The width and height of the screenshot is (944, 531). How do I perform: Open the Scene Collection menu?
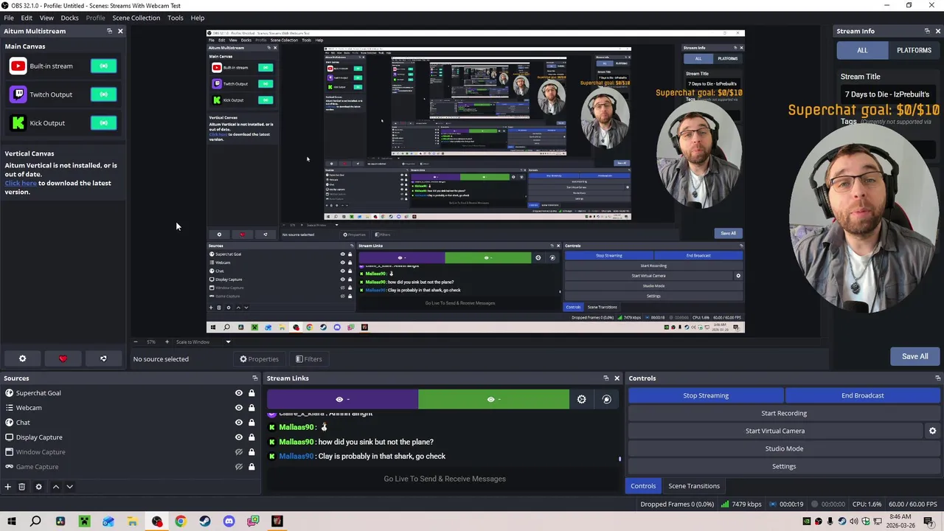click(x=136, y=18)
